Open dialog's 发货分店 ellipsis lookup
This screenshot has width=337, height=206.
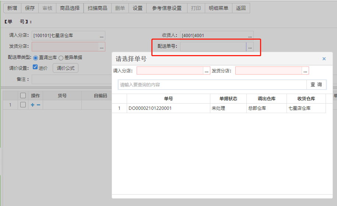tap(305, 71)
